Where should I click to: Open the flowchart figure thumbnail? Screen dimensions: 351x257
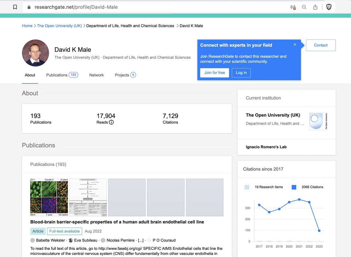click(88, 197)
